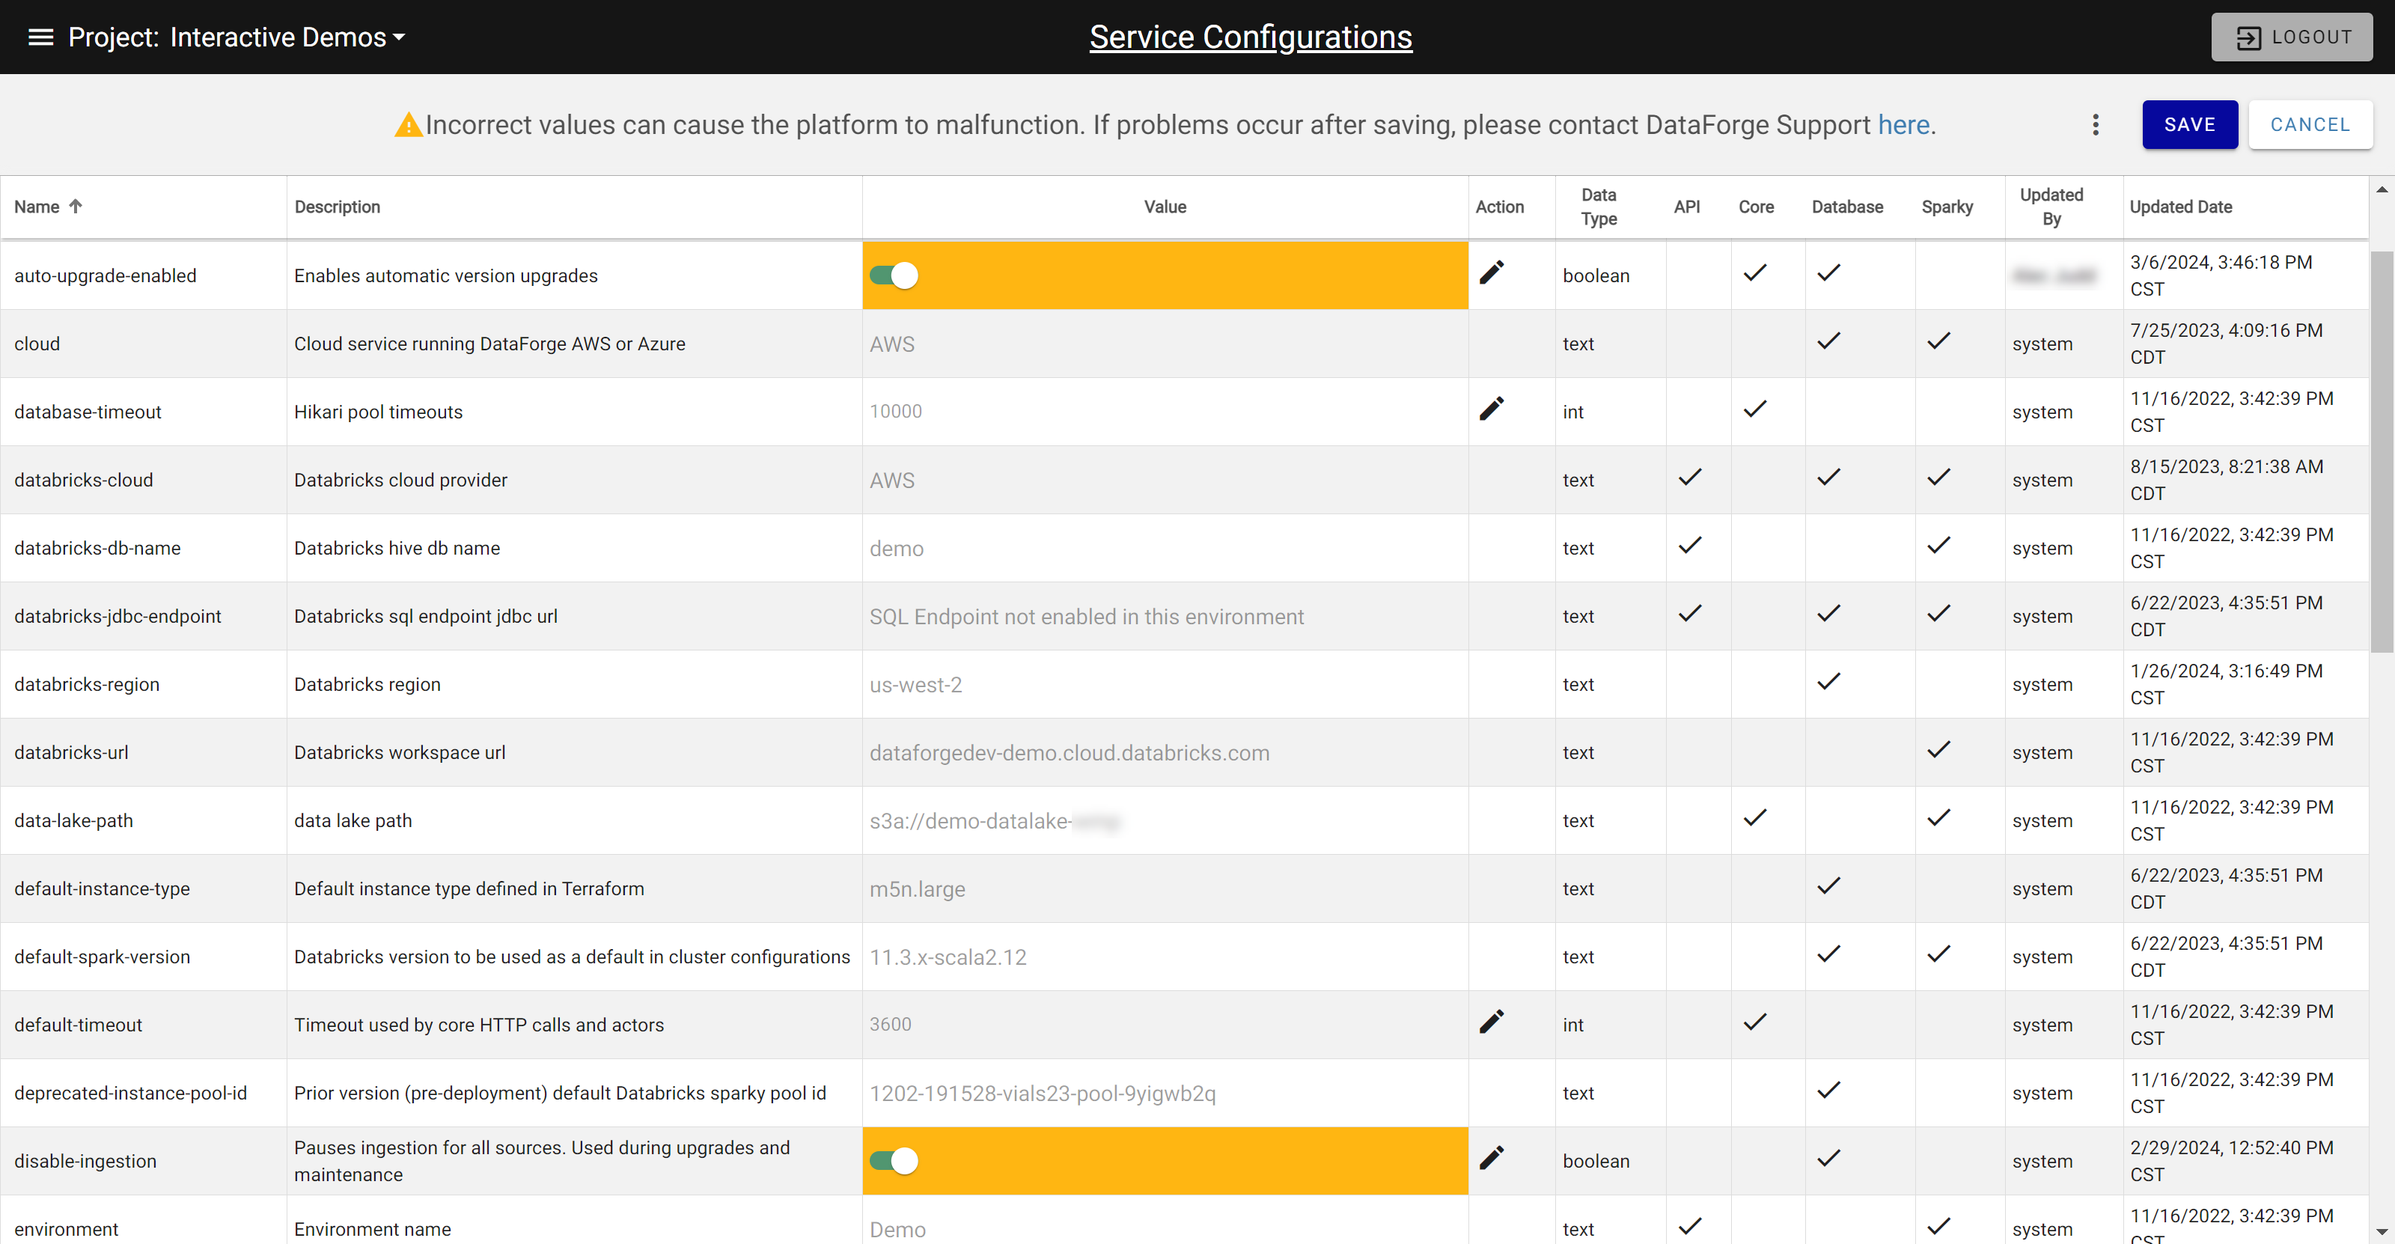Click the Core checkmark for auto-upgrade-enabled
Screen dimensions: 2395x1244
tap(1754, 272)
